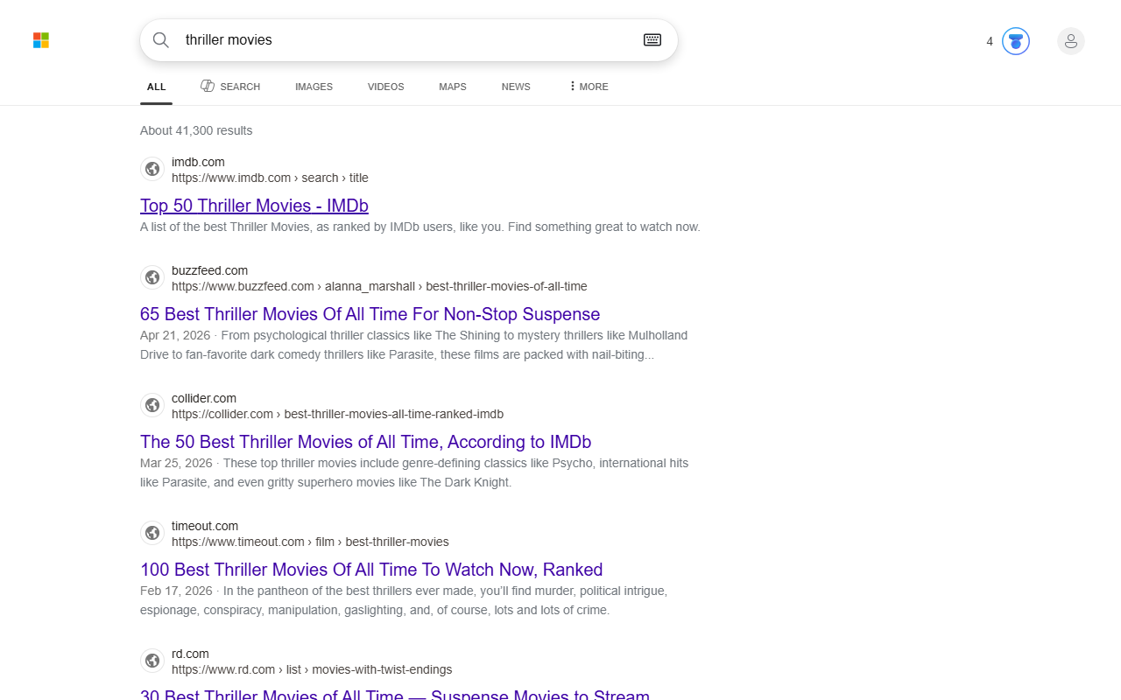Click the collider.com URL breadcrumb
This screenshot has width=1121, height=700.
pyautogui.click(x=337, y=414)
